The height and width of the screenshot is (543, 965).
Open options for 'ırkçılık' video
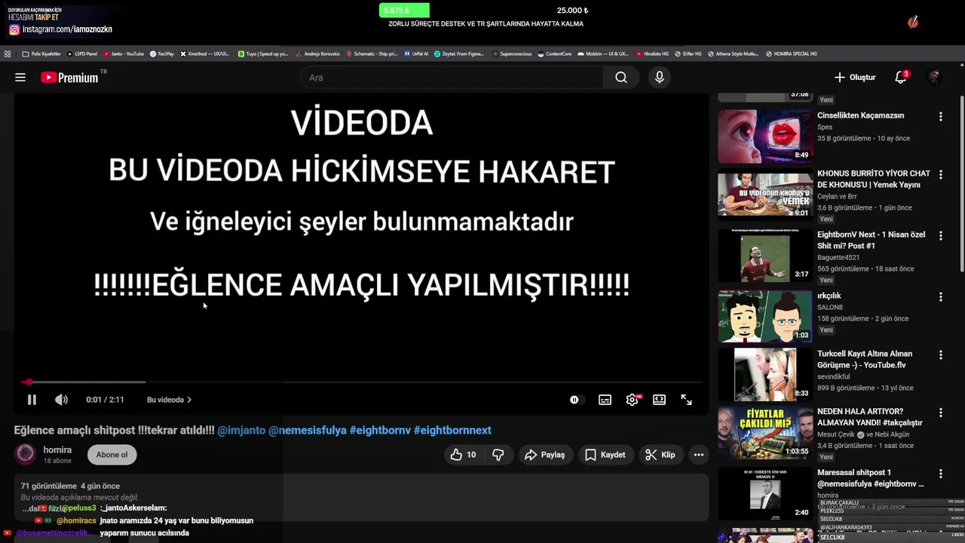pos(940,297)
